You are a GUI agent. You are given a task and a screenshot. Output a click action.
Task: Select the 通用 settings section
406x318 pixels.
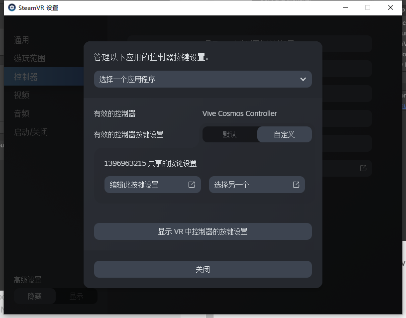click(x=22, y=40)
